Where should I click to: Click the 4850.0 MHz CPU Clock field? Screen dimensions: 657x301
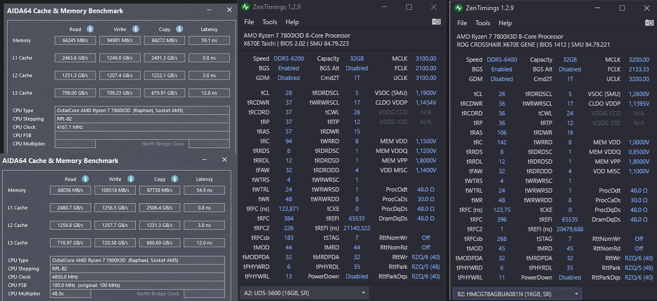(137, 277)
